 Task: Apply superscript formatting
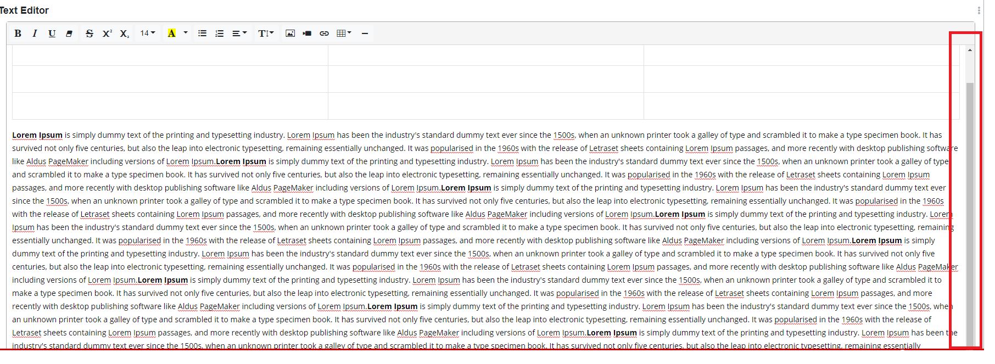(107, 33)
